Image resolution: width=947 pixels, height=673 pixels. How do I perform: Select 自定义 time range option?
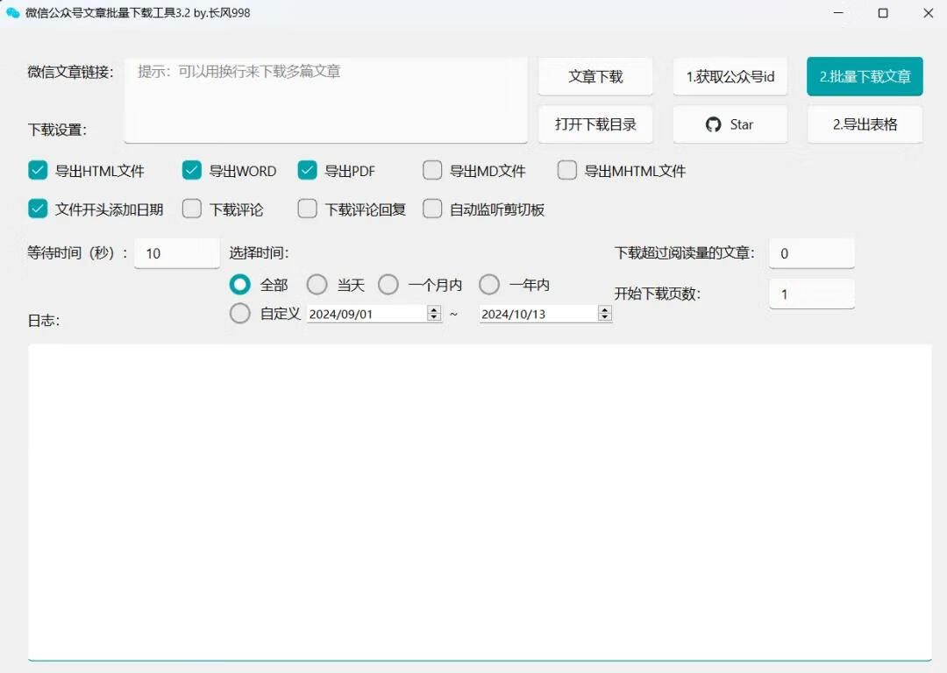point(240,313)
